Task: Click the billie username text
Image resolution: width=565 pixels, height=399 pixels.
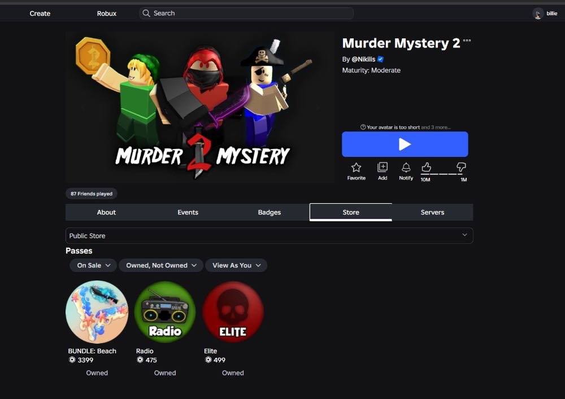Action: click(551, 14)
